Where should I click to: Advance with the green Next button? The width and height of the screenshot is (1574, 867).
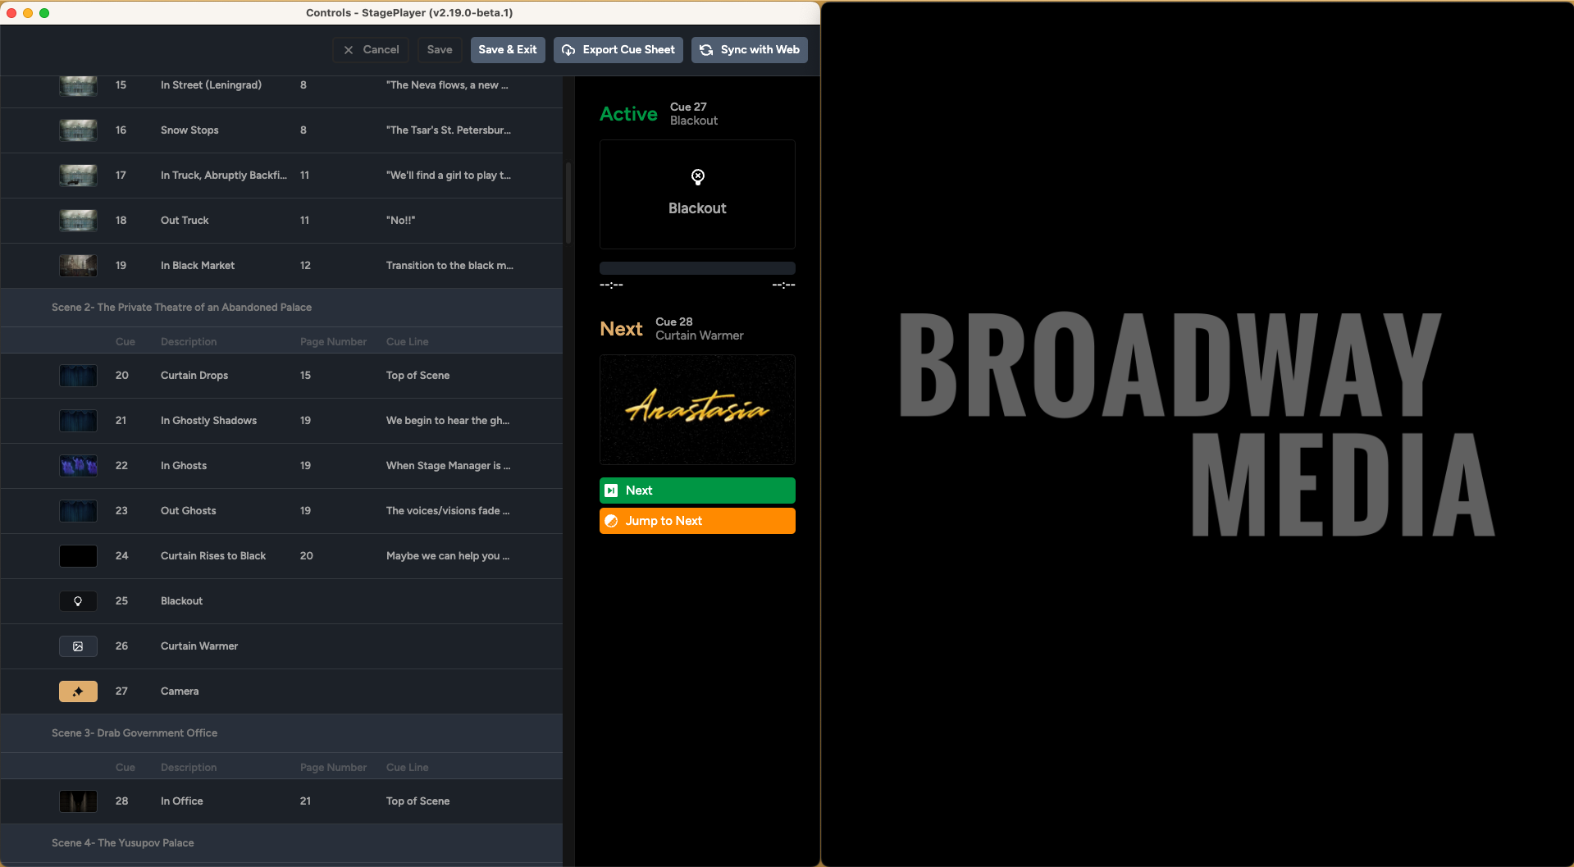pos(697,491)
